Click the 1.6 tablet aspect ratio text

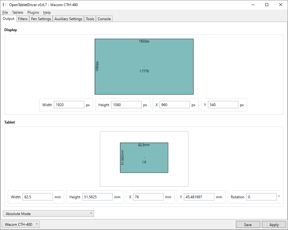[x=144, y=162]
